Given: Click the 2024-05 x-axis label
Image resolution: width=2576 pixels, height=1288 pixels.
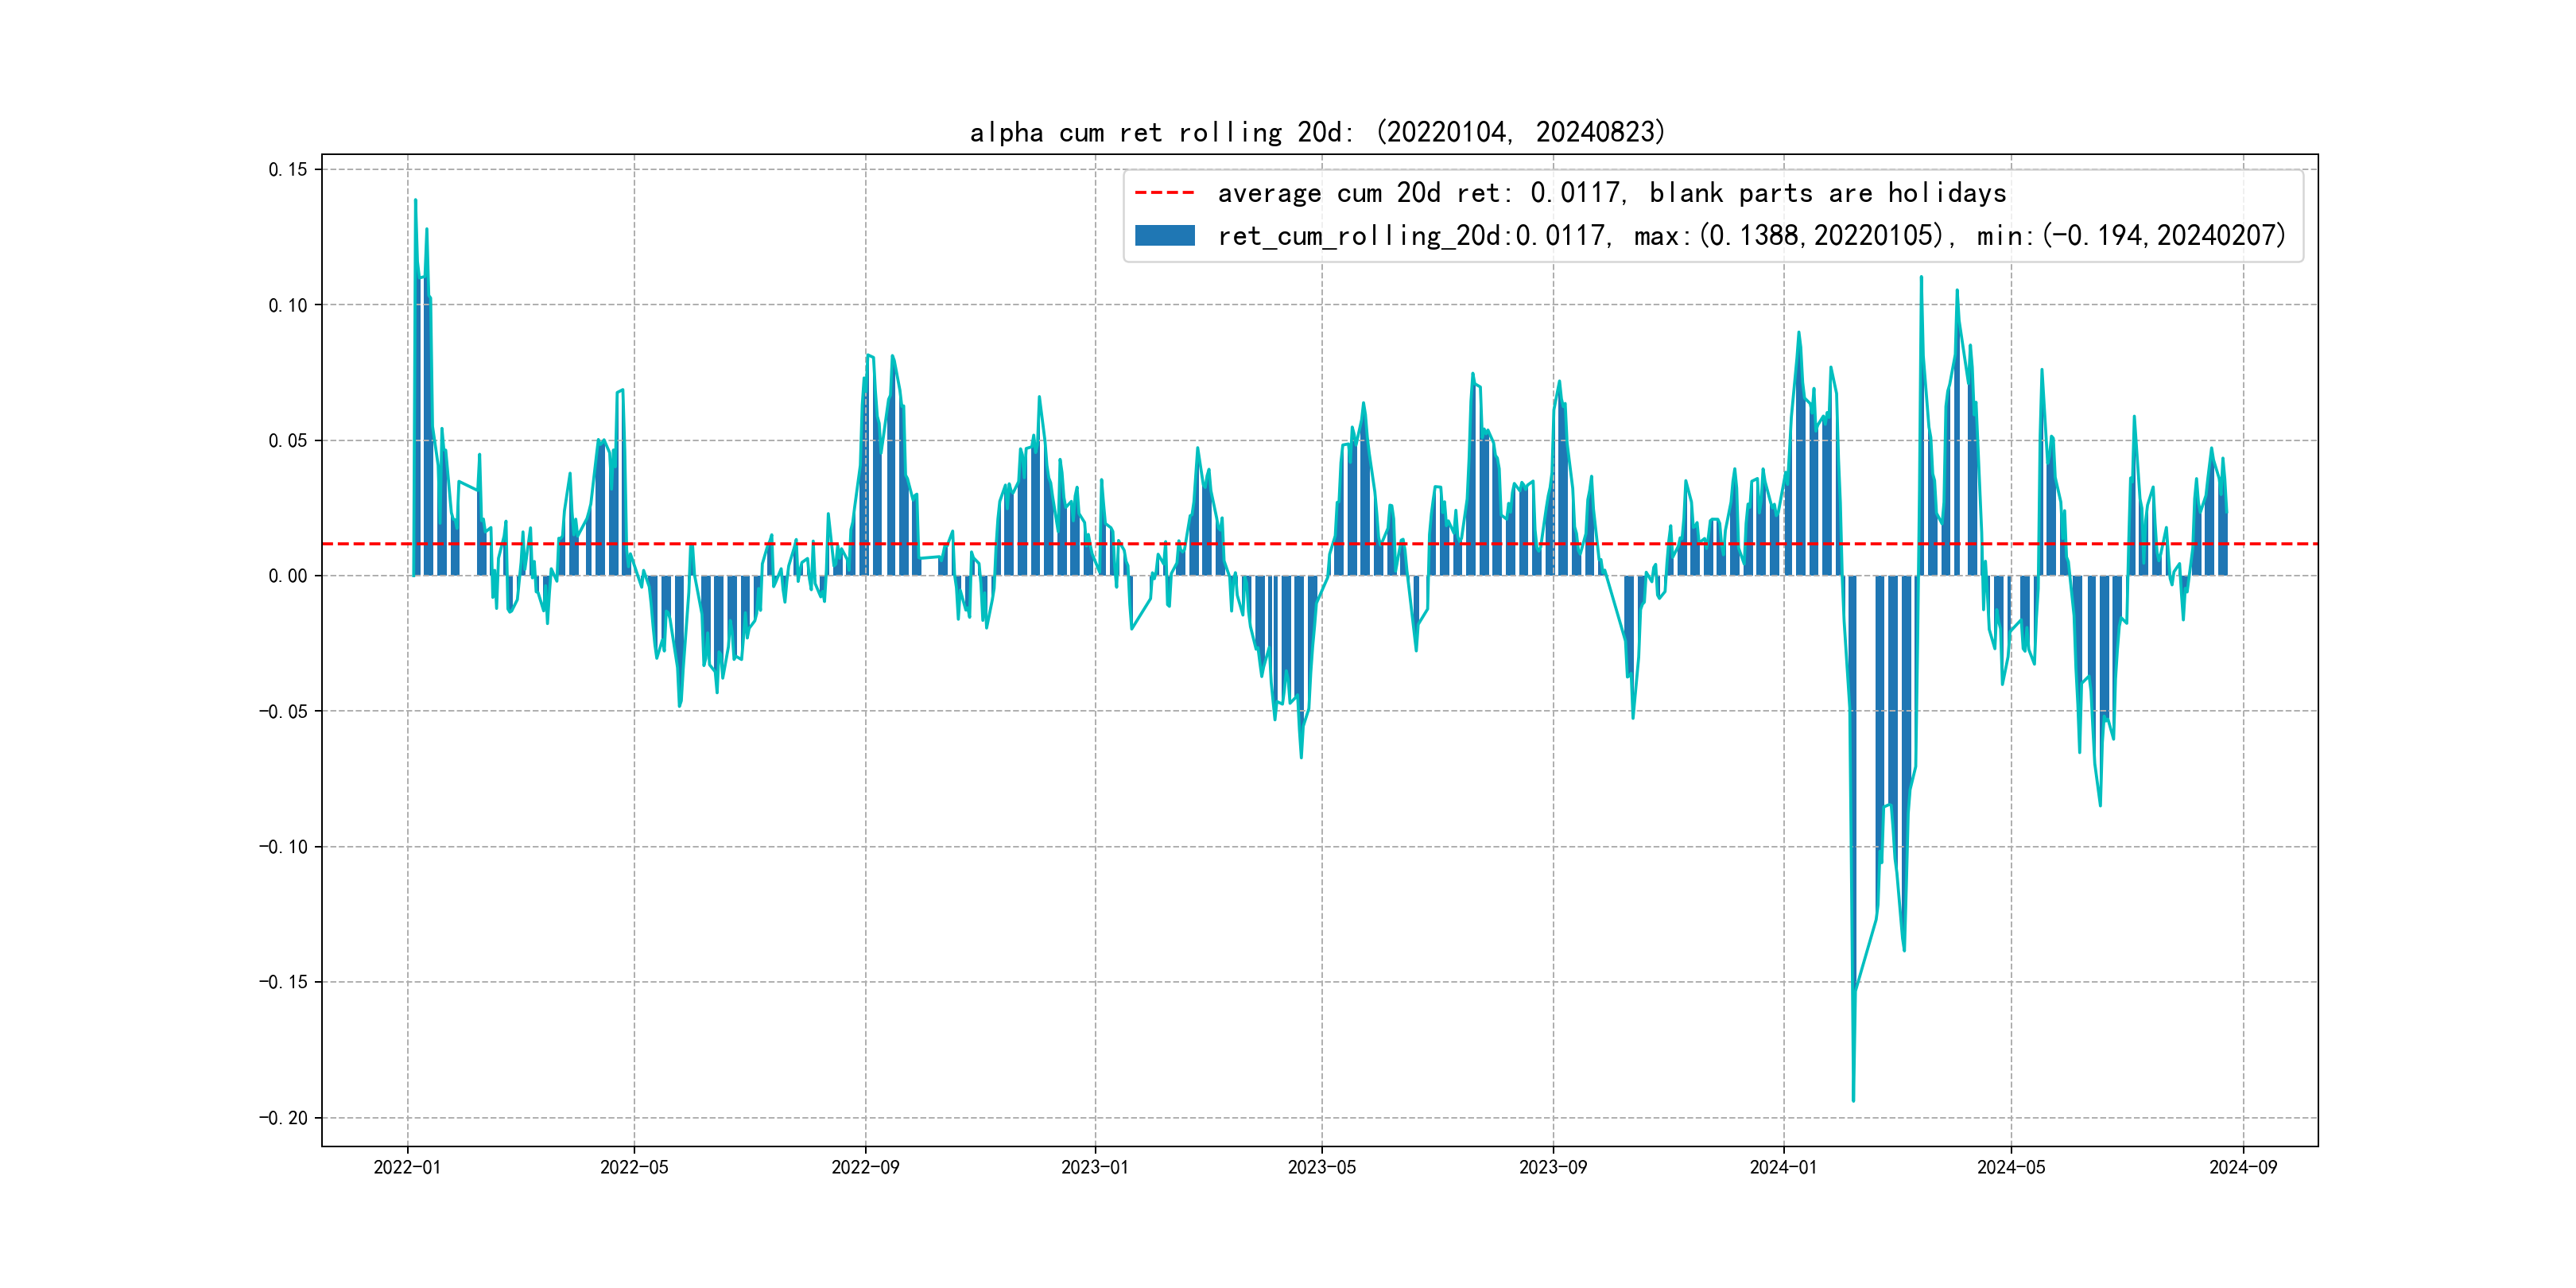Looking at the screenshot, I should 2011,1167.
